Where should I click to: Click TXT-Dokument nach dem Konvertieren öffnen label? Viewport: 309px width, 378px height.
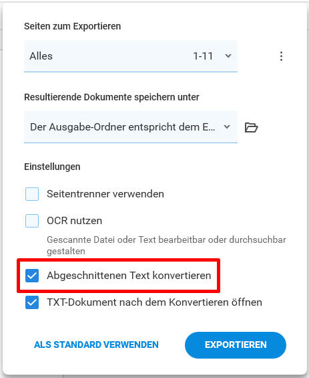154,302
